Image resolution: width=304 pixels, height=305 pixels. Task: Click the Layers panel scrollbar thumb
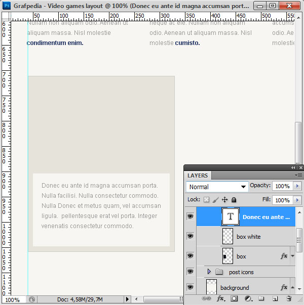coord(299,240)
